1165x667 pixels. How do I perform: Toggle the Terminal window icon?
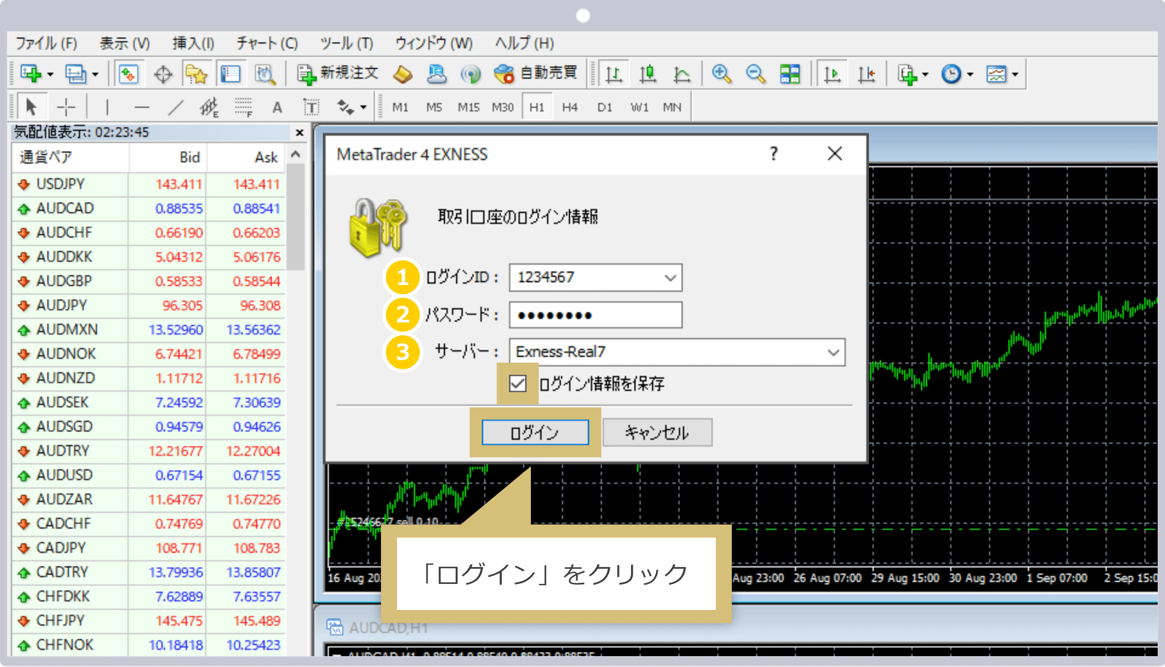pos(231,74)
